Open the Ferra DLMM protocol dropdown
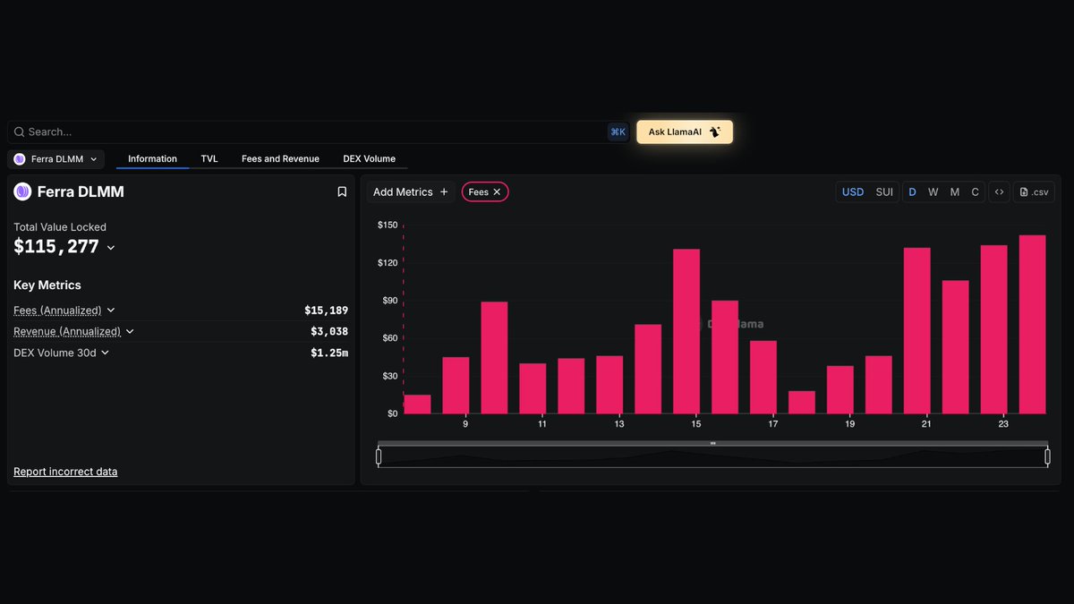 click(x=56, y=159)
